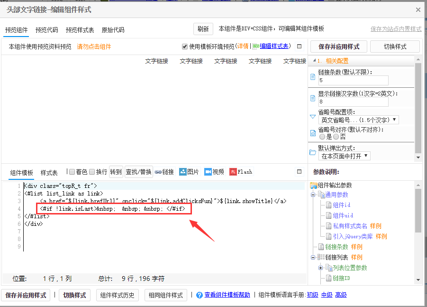Click the 组件输出参数 folder icon
The height and width of the screenshot is (307, 427).
pyautogui.click(x=313, y=186)
